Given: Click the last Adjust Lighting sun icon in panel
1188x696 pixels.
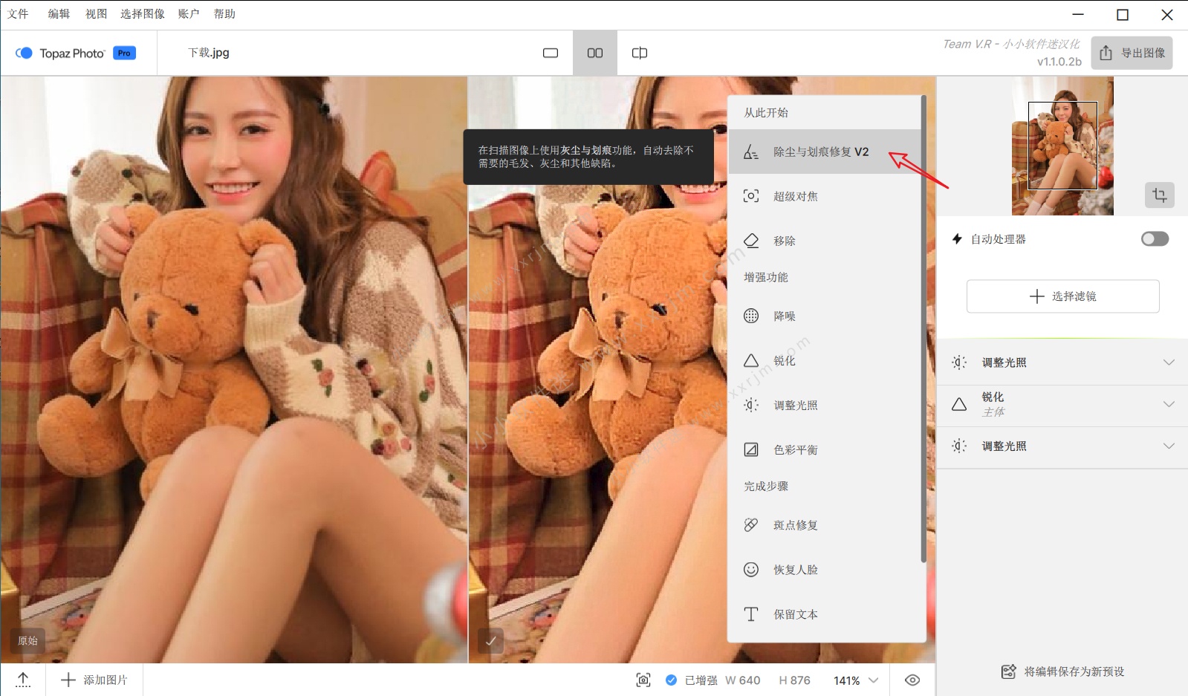Looking at the screenshot, I should 959,446.
